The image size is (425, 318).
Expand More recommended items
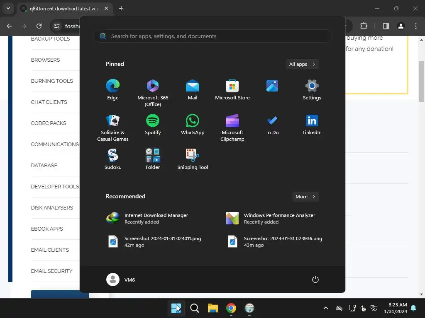pyautogui.click(x=305, y=197)
